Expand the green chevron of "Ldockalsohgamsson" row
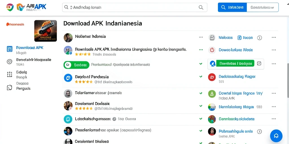289x144 pixels. (201, 119)
